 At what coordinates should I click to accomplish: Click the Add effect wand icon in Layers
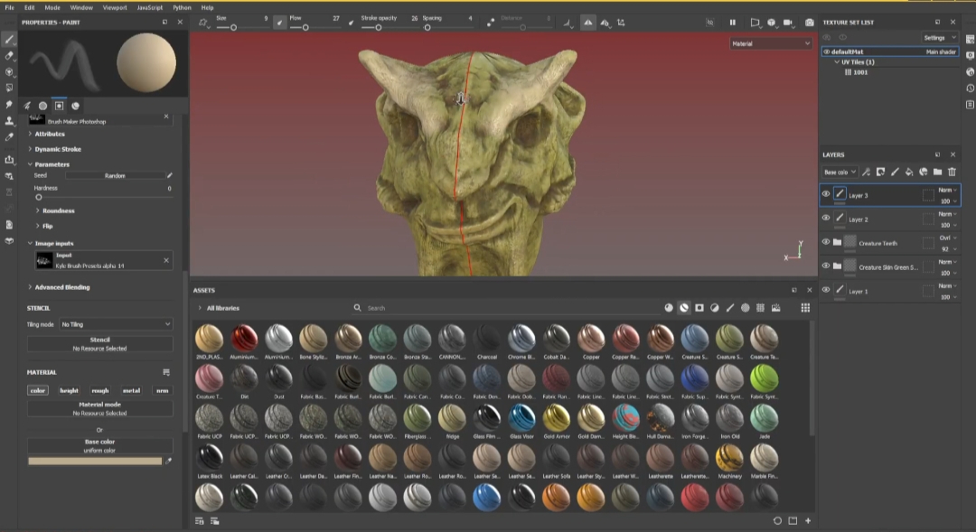(x=866, y=172)
